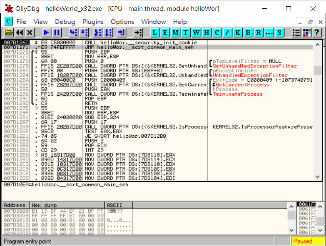Show Source with S button
This screenshot has width=326, height=246.
279,32
